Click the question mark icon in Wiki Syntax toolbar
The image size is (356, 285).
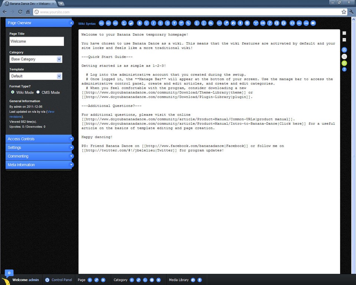tap(270, 23)
